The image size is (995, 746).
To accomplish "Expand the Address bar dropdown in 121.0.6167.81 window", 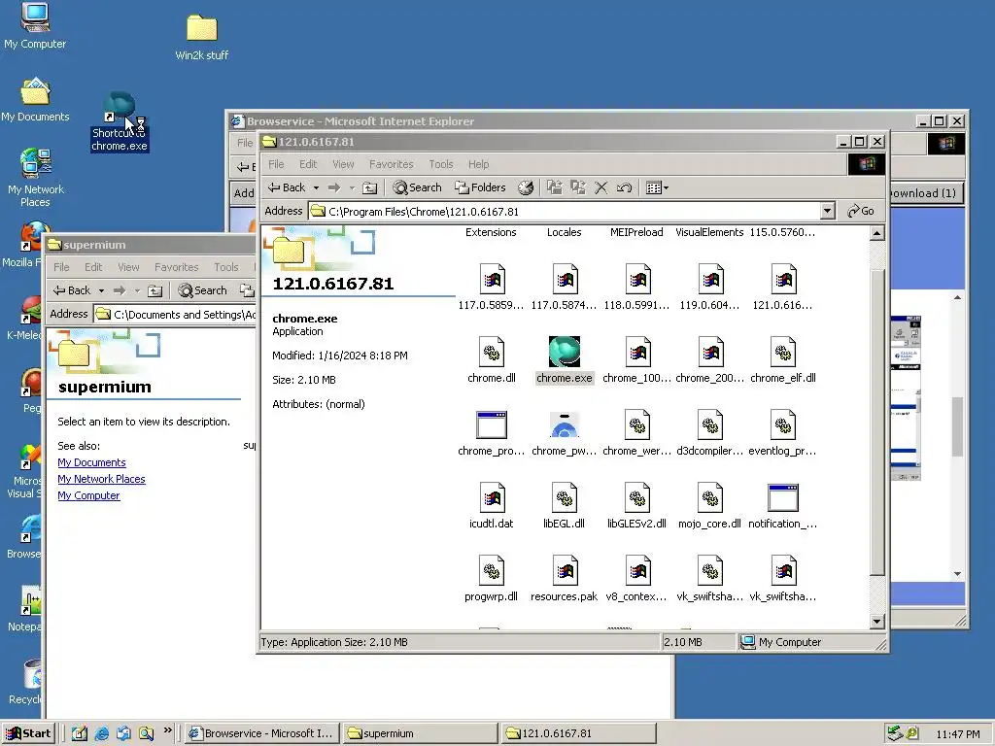I will pos(827,211).
